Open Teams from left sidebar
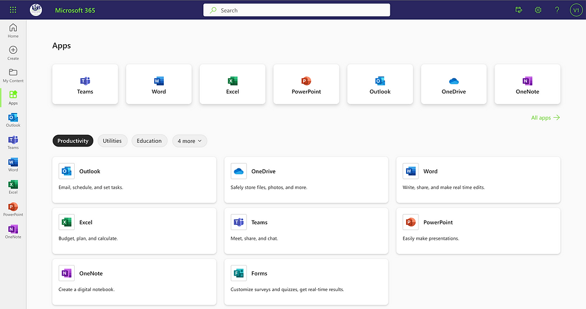 pyautogui.click(x=13, y=142)
